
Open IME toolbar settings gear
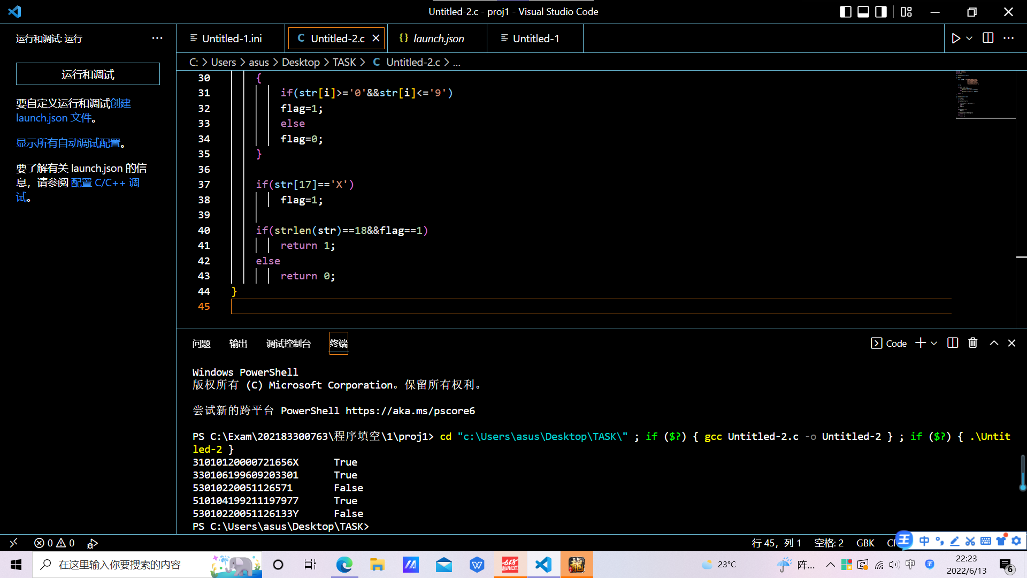point(1016,541)
